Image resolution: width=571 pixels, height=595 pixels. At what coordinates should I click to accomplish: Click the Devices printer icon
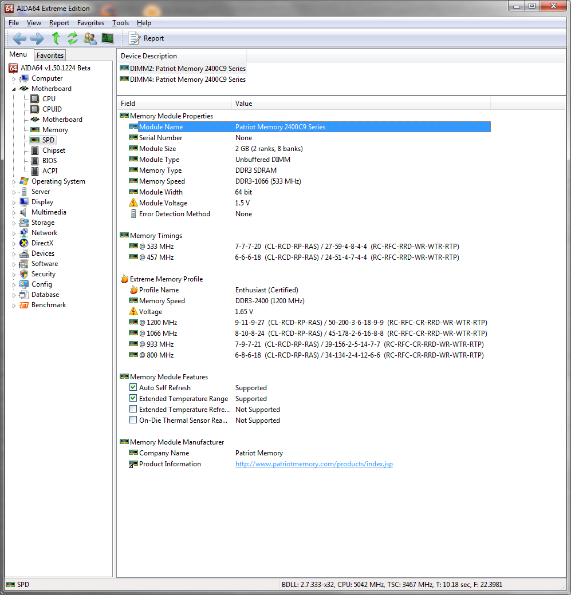coord(24,253)
